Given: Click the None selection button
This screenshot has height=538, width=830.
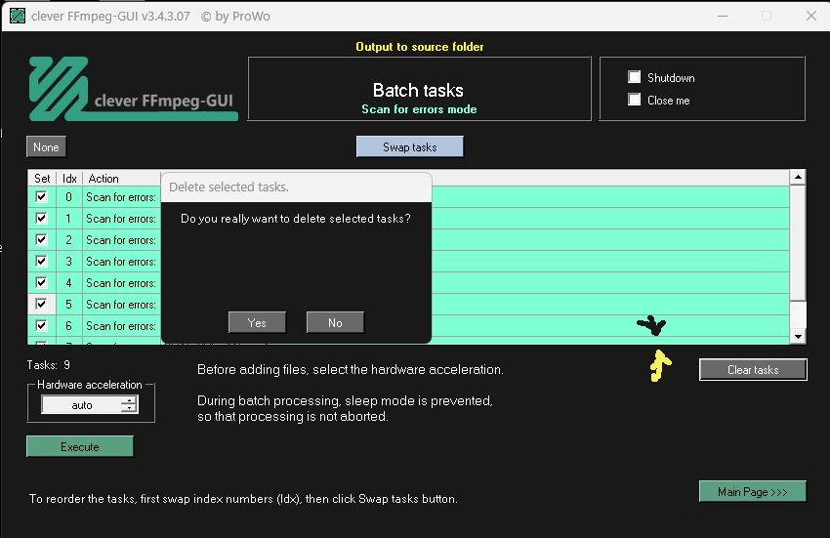Looking at the screenshot, I should point(46,146).
